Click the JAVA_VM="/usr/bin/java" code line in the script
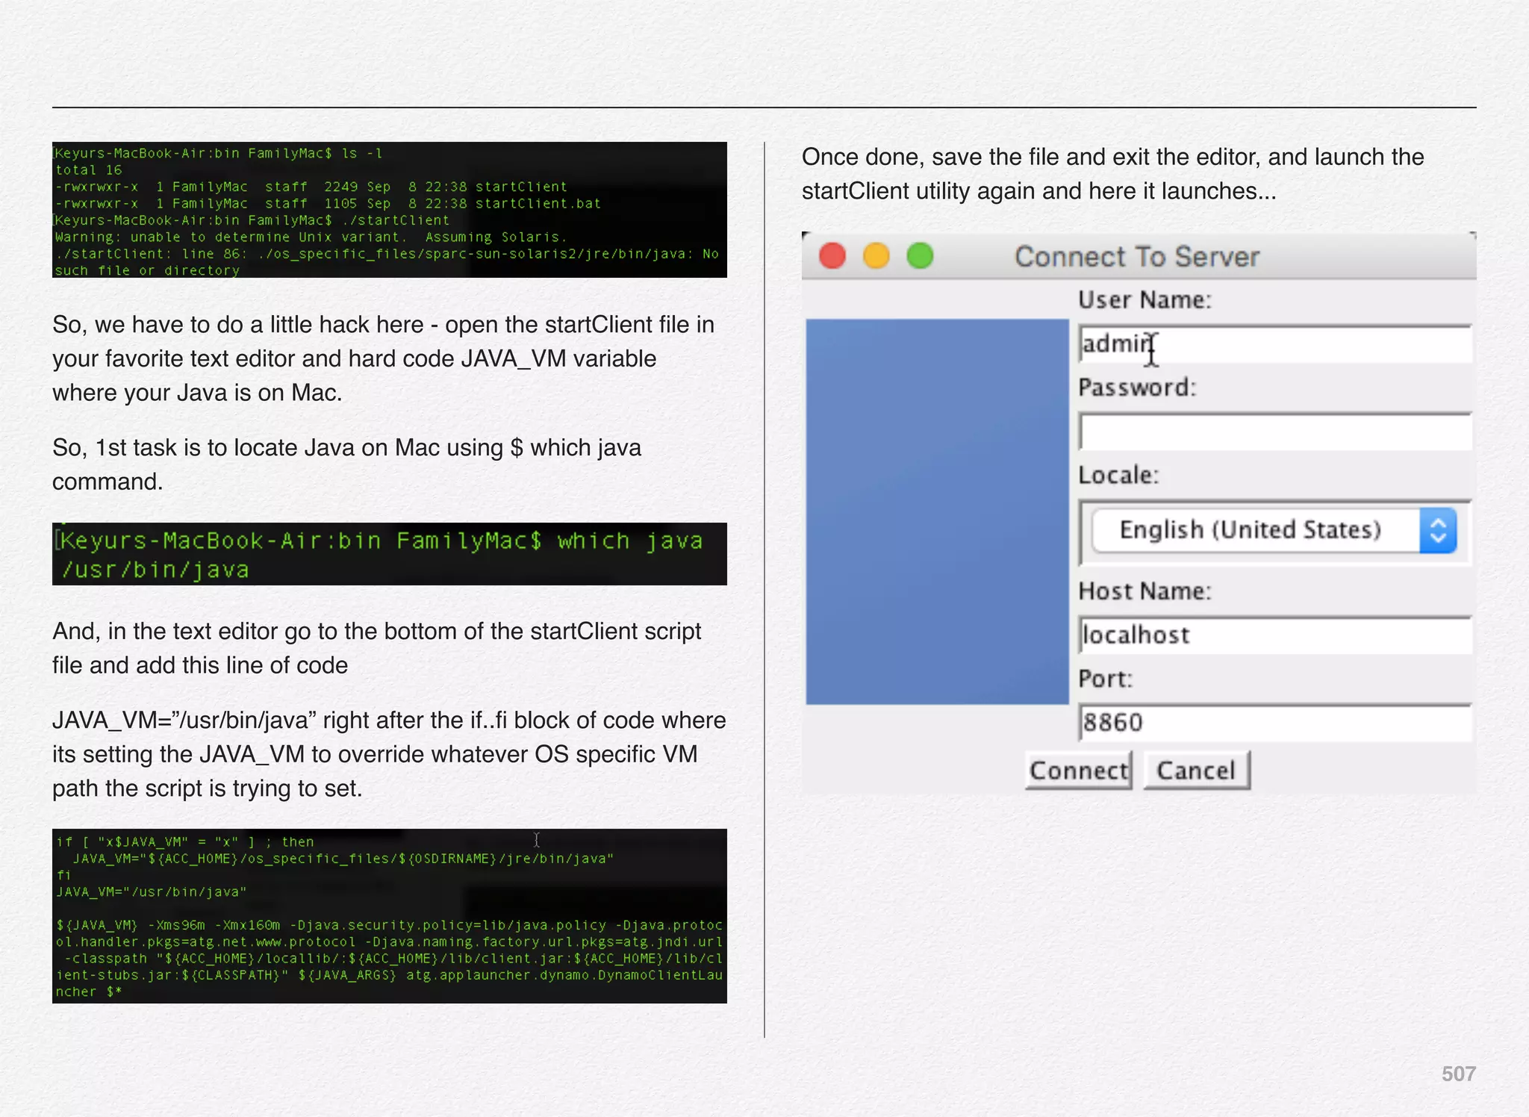This screenshot has height=1117, width=1529. 152,892
